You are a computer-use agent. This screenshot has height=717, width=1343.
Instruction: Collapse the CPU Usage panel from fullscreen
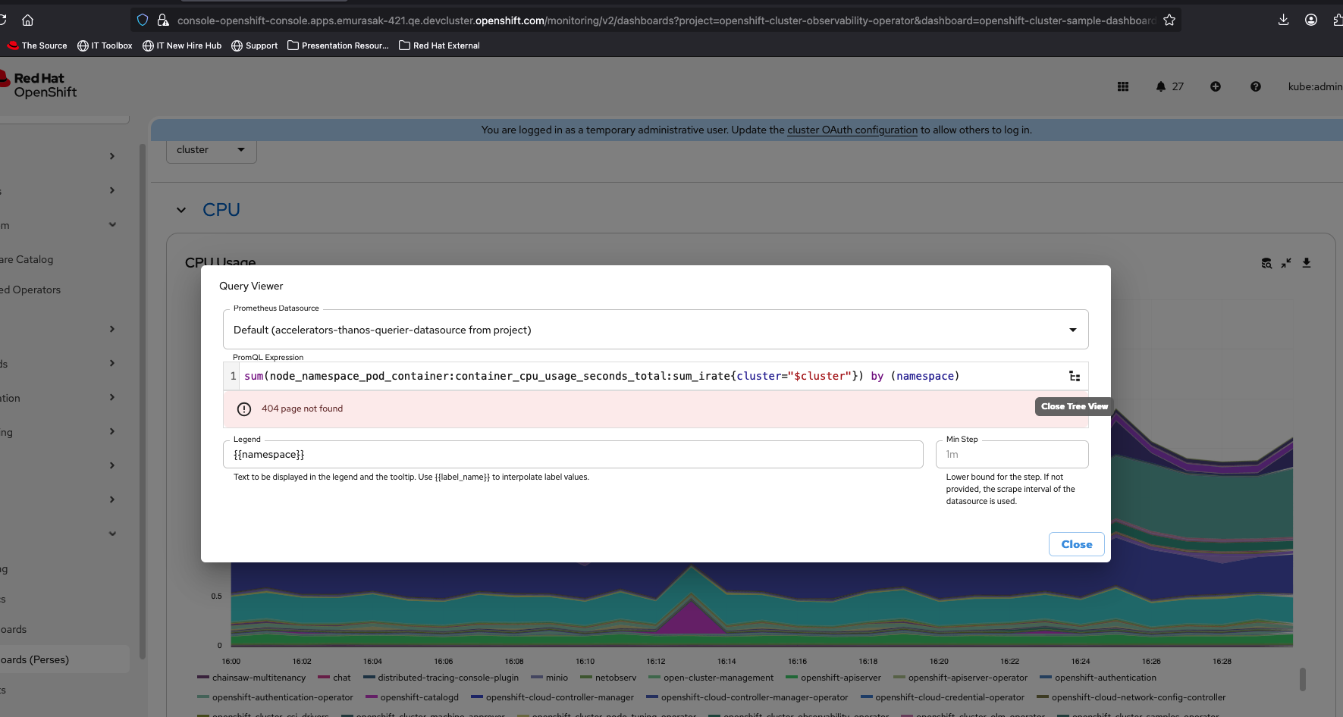pos(1286,264)
